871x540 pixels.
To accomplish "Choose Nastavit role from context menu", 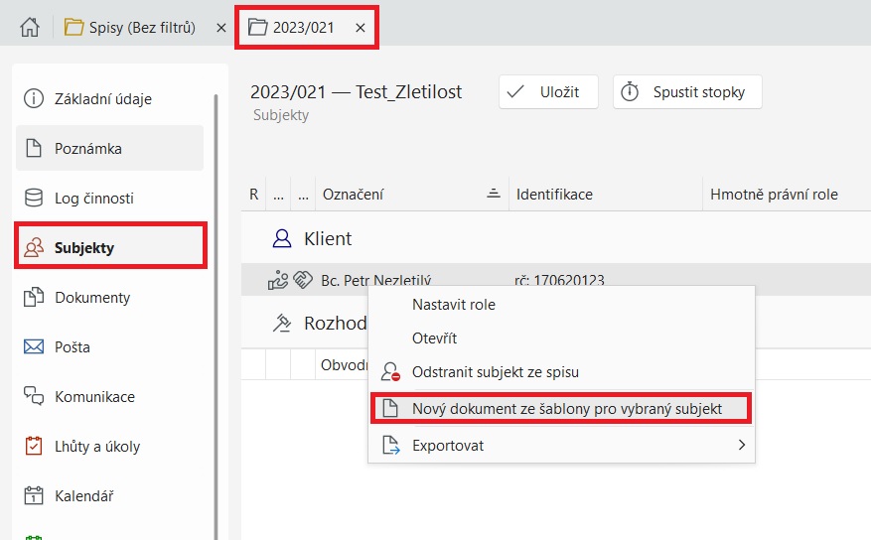I will pos(561,304).
